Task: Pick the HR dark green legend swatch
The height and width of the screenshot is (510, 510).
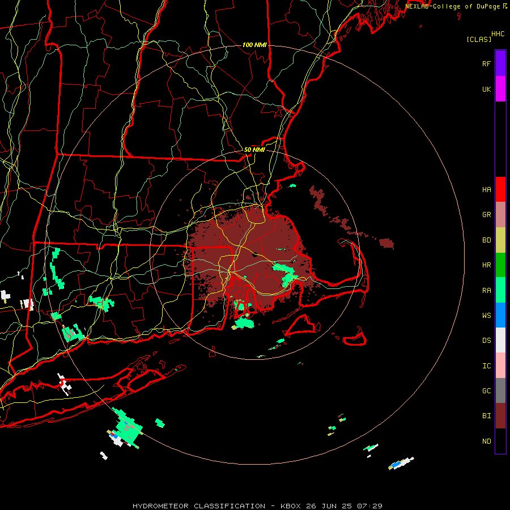Action: [500, 265]
